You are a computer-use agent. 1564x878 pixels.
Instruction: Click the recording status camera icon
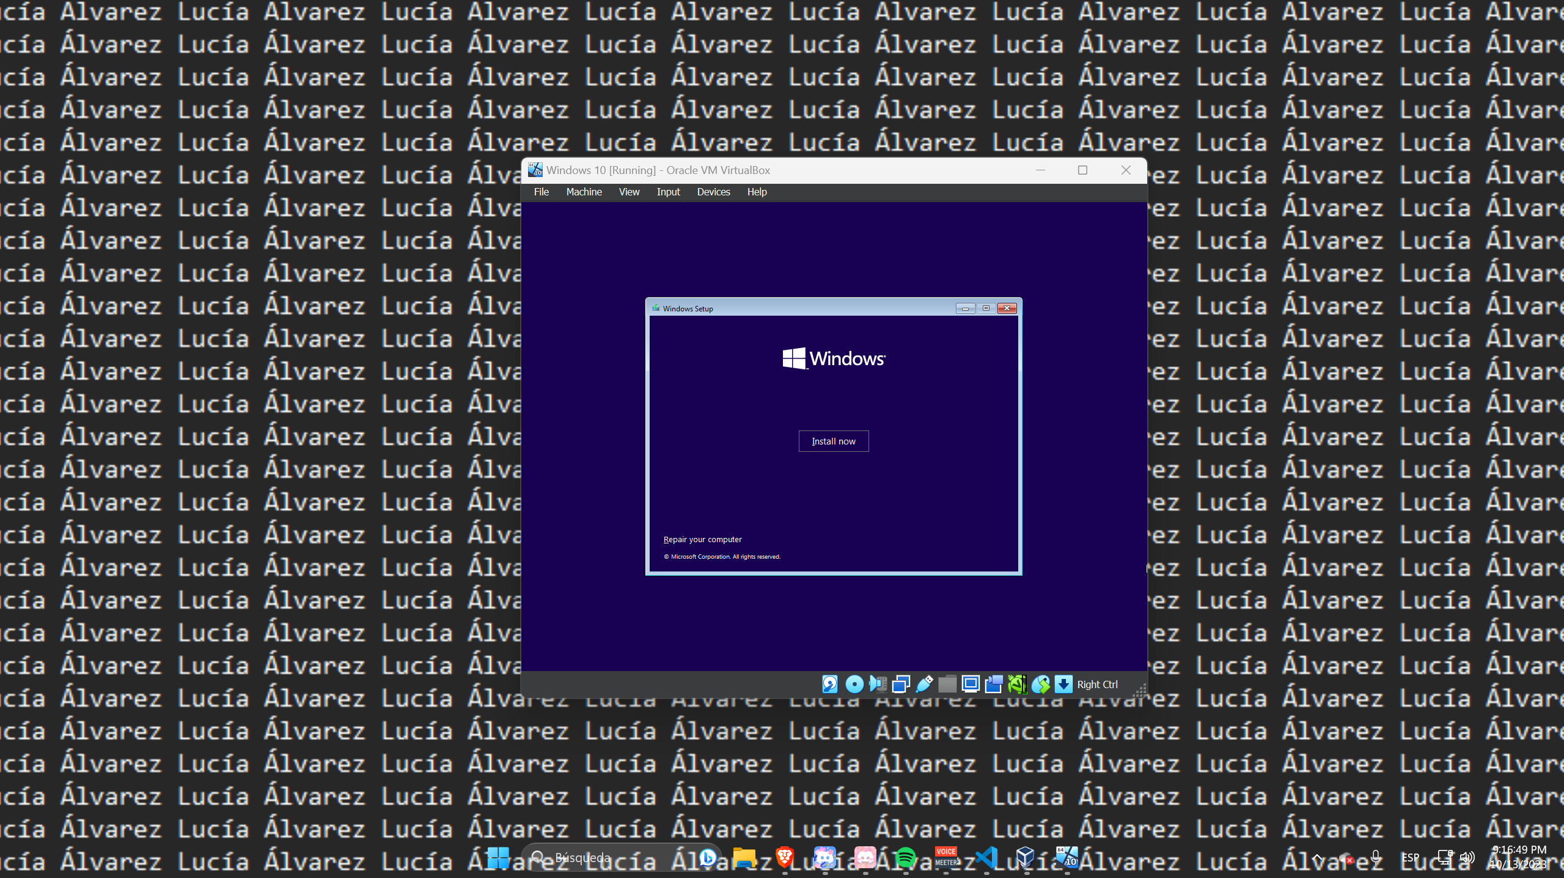tap(994, 684)
